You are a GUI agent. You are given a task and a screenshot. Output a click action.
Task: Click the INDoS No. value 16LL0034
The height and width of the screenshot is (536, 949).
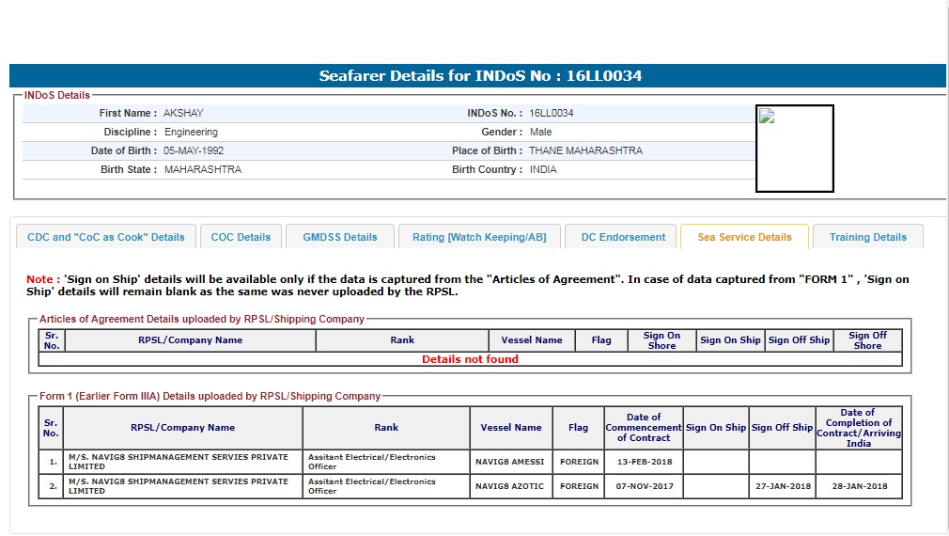coord(552,113)
